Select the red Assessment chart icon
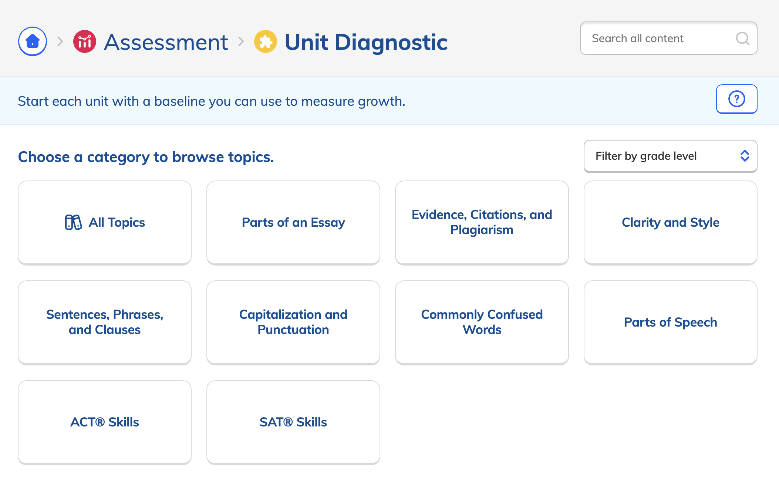The image size is (779, 486). click(x=84, y=41)
